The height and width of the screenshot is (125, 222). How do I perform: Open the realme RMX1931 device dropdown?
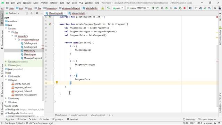pyautogui.click(x=138, y=8)
